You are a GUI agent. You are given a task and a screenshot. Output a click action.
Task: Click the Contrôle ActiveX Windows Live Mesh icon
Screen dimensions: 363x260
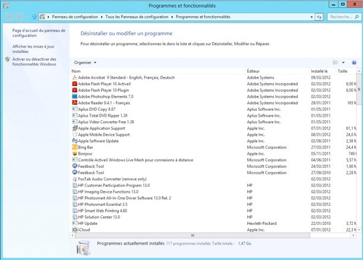point(75,160)
